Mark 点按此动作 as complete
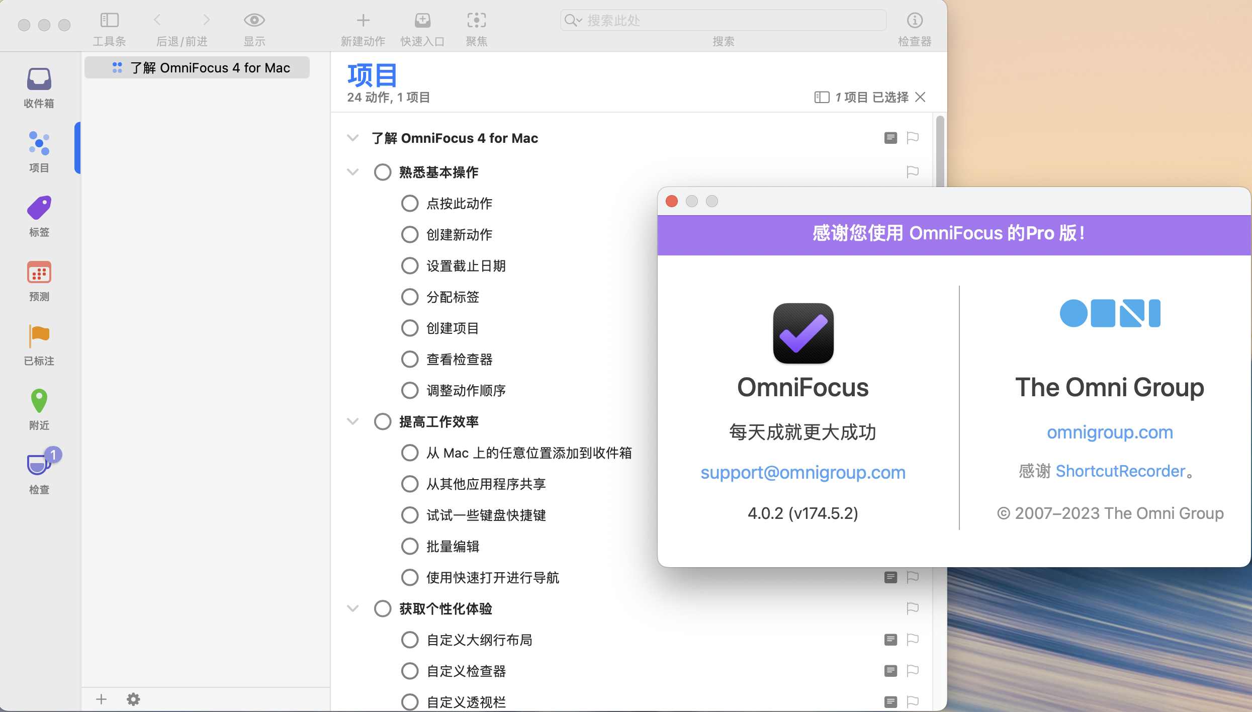 (x=410, y=203)
